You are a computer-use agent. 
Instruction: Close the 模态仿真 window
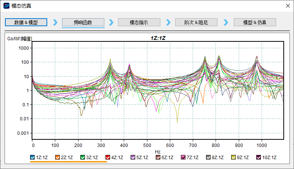288,6
